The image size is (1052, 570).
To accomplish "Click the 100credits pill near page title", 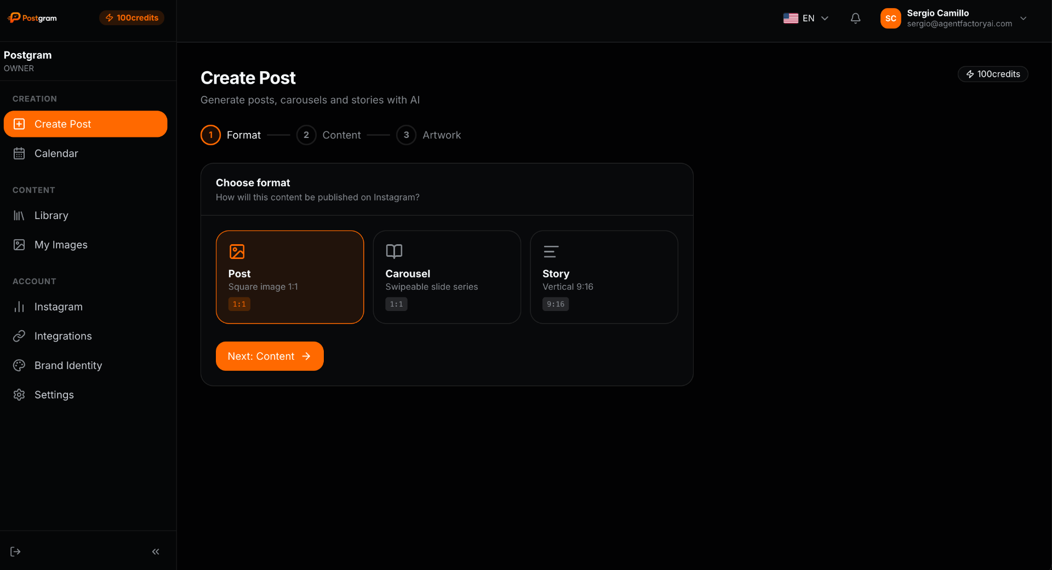I will point(993,74).
